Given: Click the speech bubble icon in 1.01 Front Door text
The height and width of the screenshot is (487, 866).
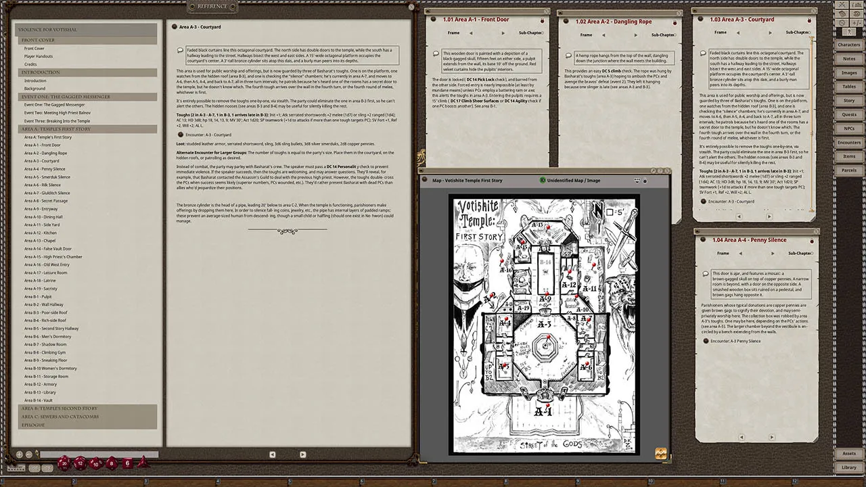Looking at the screenshot, I should [436, 53].
